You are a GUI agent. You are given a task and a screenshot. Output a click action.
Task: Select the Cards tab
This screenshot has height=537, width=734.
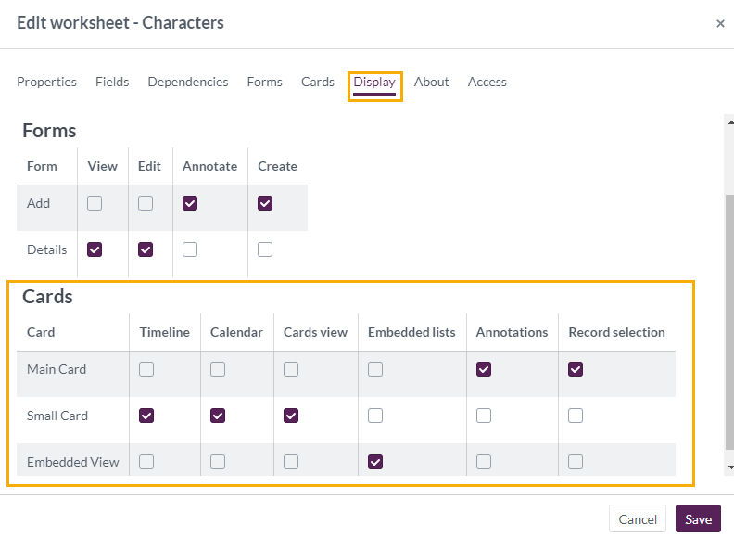(x=318, y=82)
